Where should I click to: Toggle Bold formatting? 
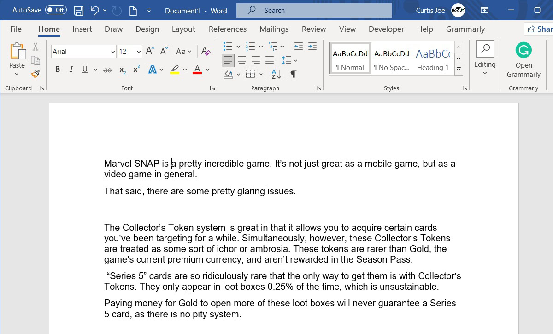(58, 70)
